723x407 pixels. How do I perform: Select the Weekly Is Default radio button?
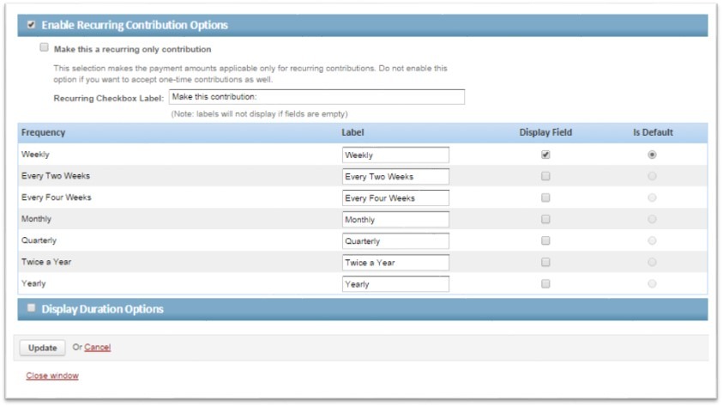[652, 155]
